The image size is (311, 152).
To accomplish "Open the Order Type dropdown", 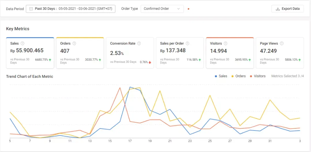I will point(162,9).
